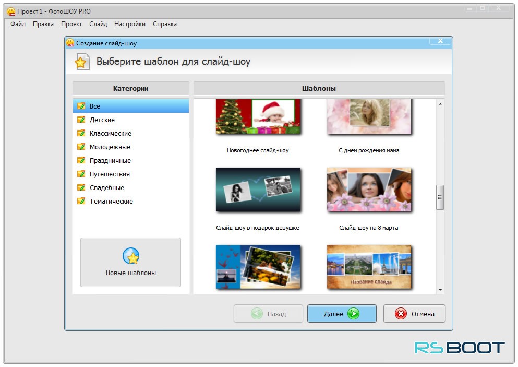The height and width of the screenshot is (367, 518).
Task: Click the icon beside the Все category
Action: point(81,106)
